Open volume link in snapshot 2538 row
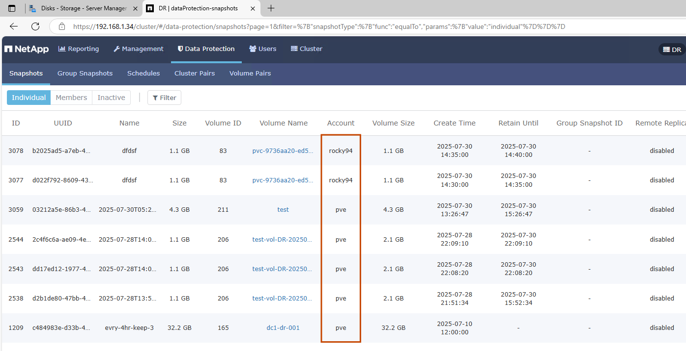The width and height of the screenshot is (686, 351). 283,298
